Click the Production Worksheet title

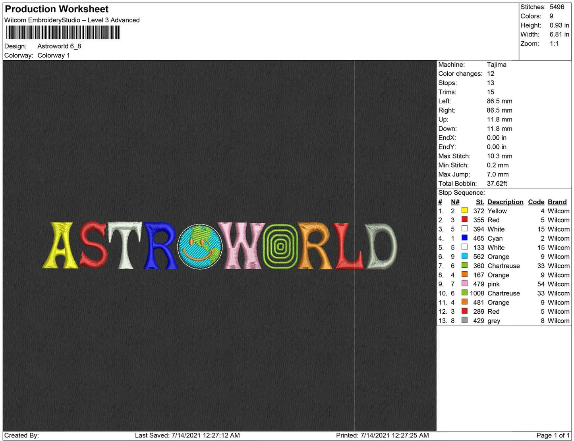57,9
